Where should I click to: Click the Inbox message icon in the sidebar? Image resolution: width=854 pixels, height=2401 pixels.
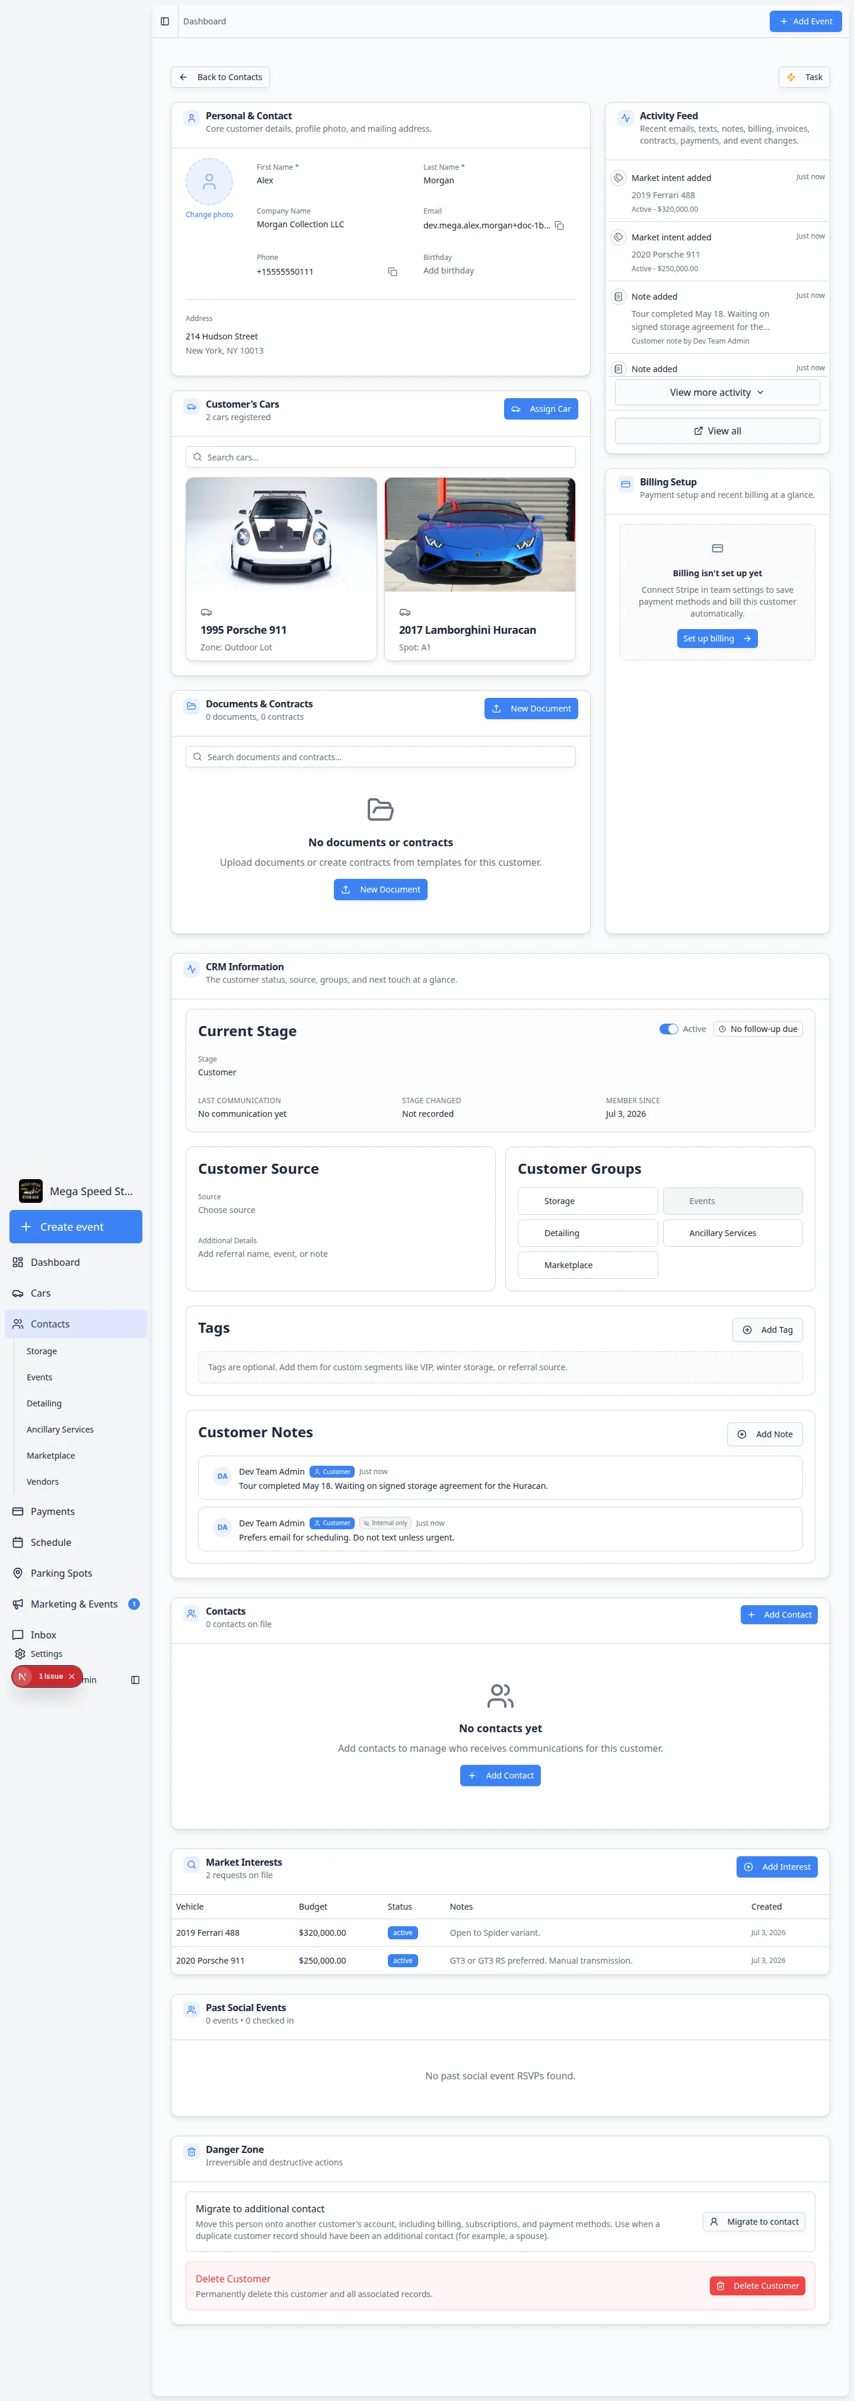point(18,1634)
